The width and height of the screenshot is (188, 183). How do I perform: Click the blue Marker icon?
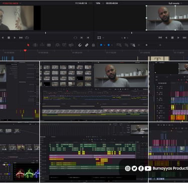coord(109,45)
